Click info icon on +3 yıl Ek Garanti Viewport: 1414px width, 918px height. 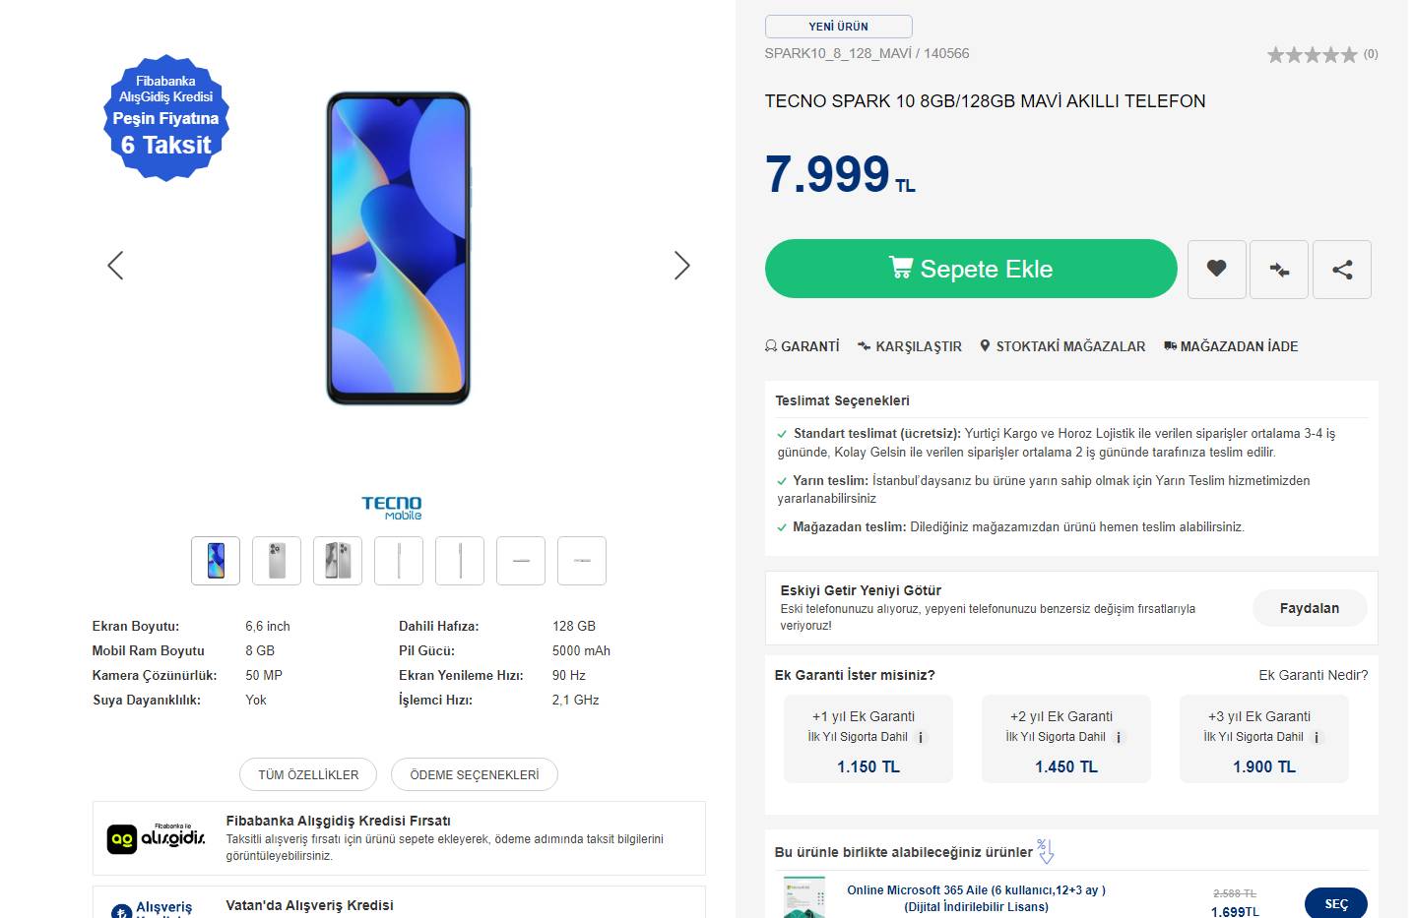[x=1317, y=738]
